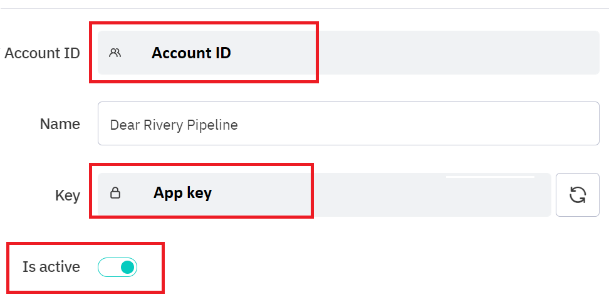Place cursor after "Pipeline" in Name field
Image resolution: width=609 pixels, height=302 pixels.
[239, 125]
